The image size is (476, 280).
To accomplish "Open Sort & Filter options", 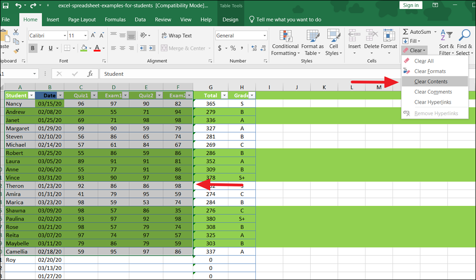I will tap(446, 42).
